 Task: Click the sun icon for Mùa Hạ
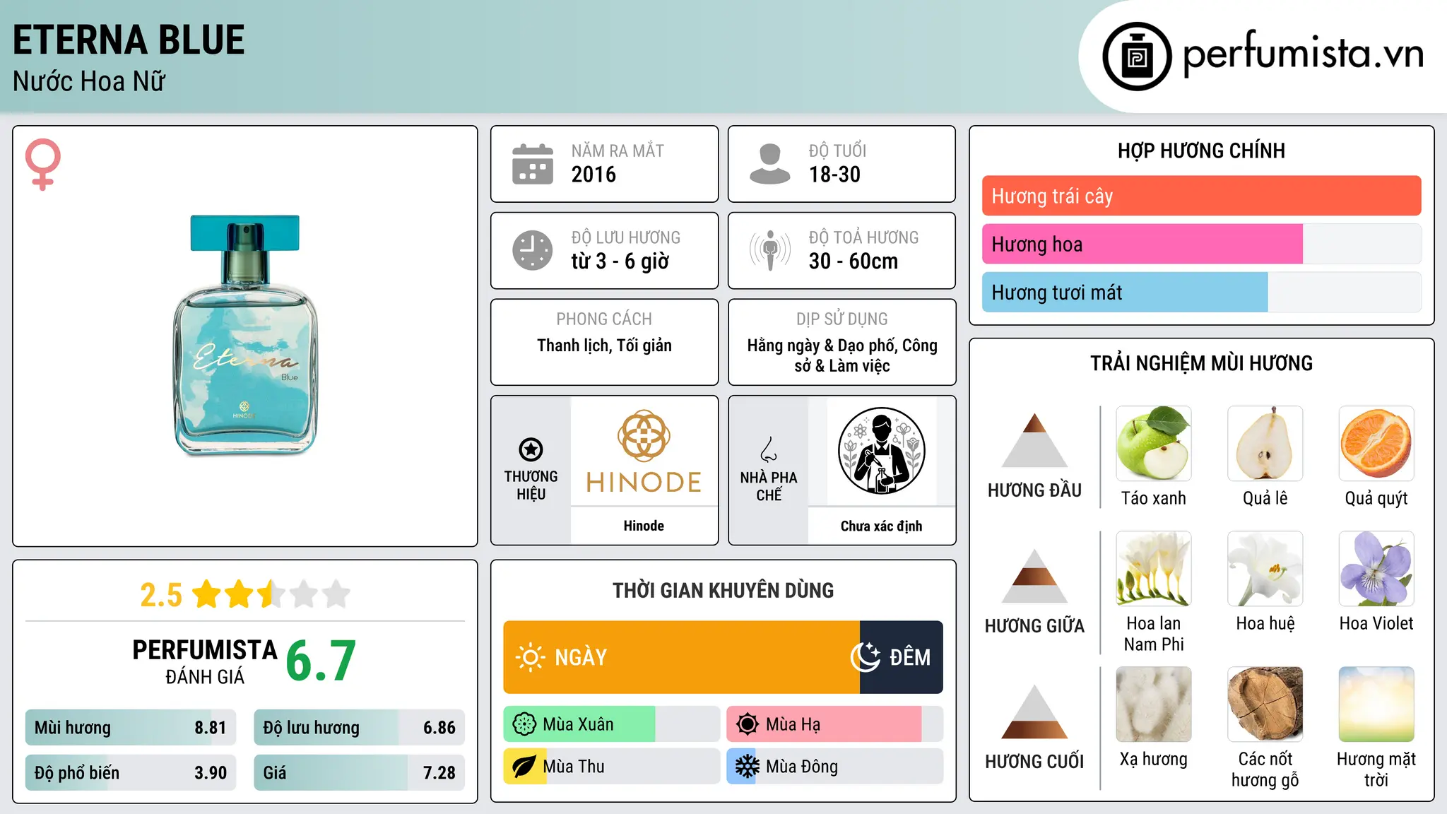click(747, 724)
